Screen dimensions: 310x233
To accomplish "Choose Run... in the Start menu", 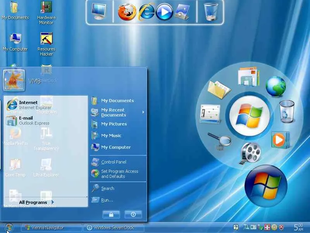I will (x=118, y=200).
